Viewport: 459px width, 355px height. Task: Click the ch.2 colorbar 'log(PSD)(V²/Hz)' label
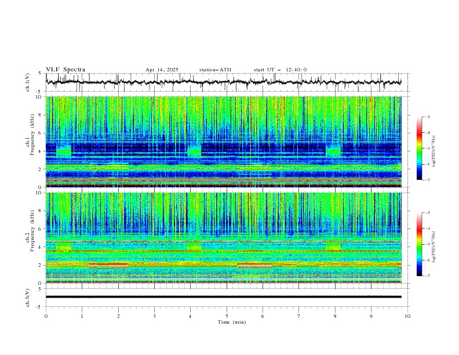pos(434,247)
